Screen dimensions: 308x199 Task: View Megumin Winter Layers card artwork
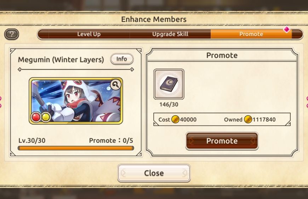click(x=76, y=101)
